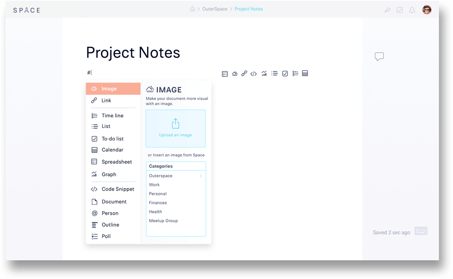The width and height of the screenshot is (453, 279).
Task: Click the calendar icon in the insert toolbar
Action: 305,73
